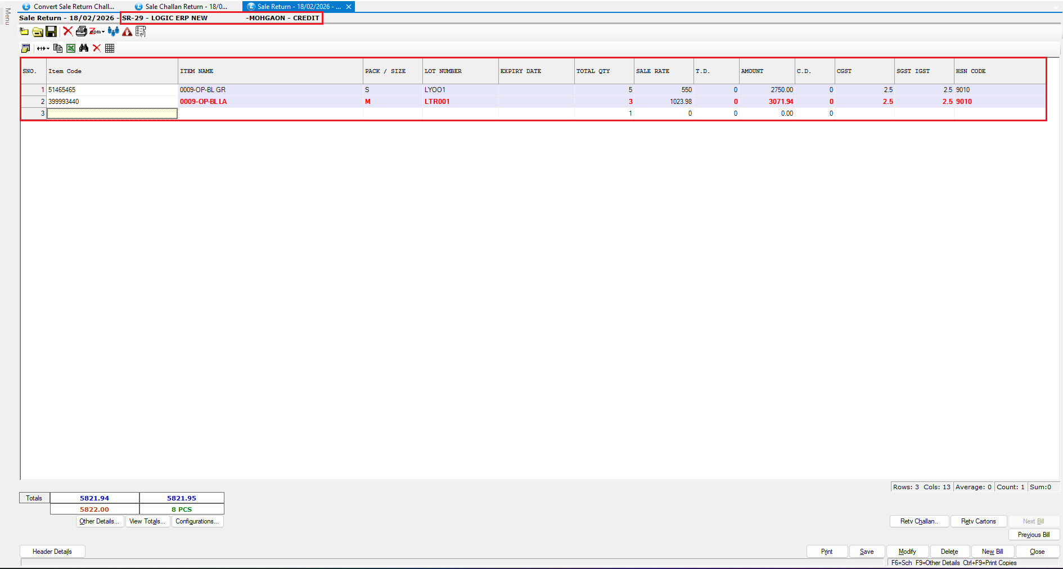Expand the column width arrows dropdown

point(43,48)
